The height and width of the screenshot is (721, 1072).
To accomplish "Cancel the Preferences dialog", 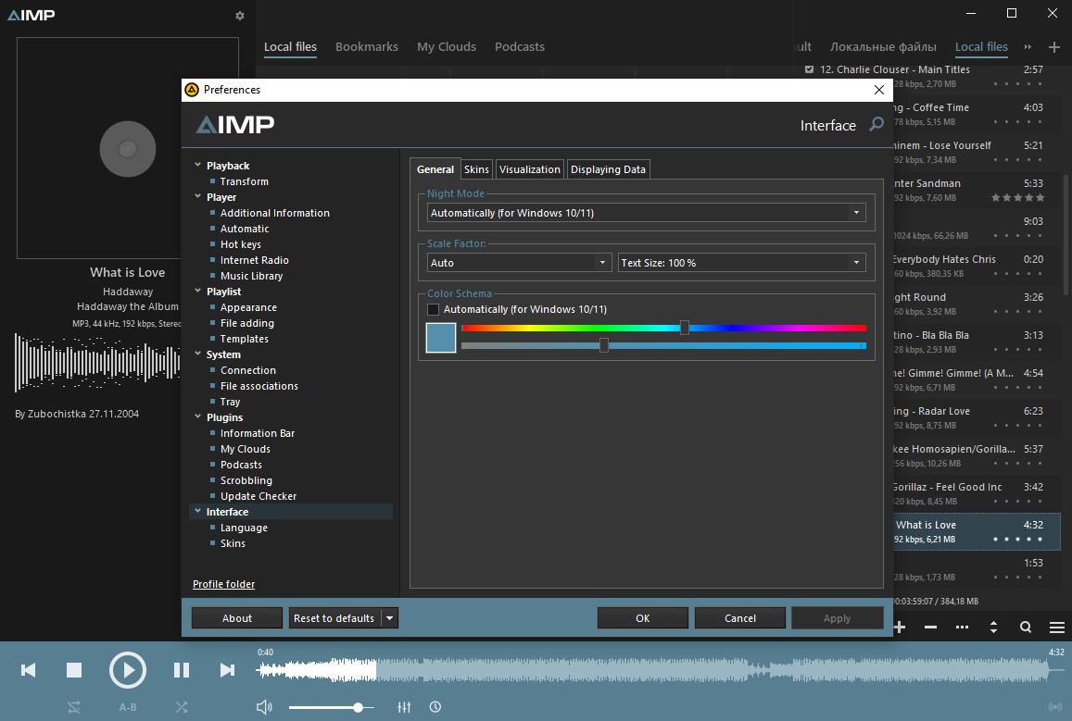I will (739, 618).
